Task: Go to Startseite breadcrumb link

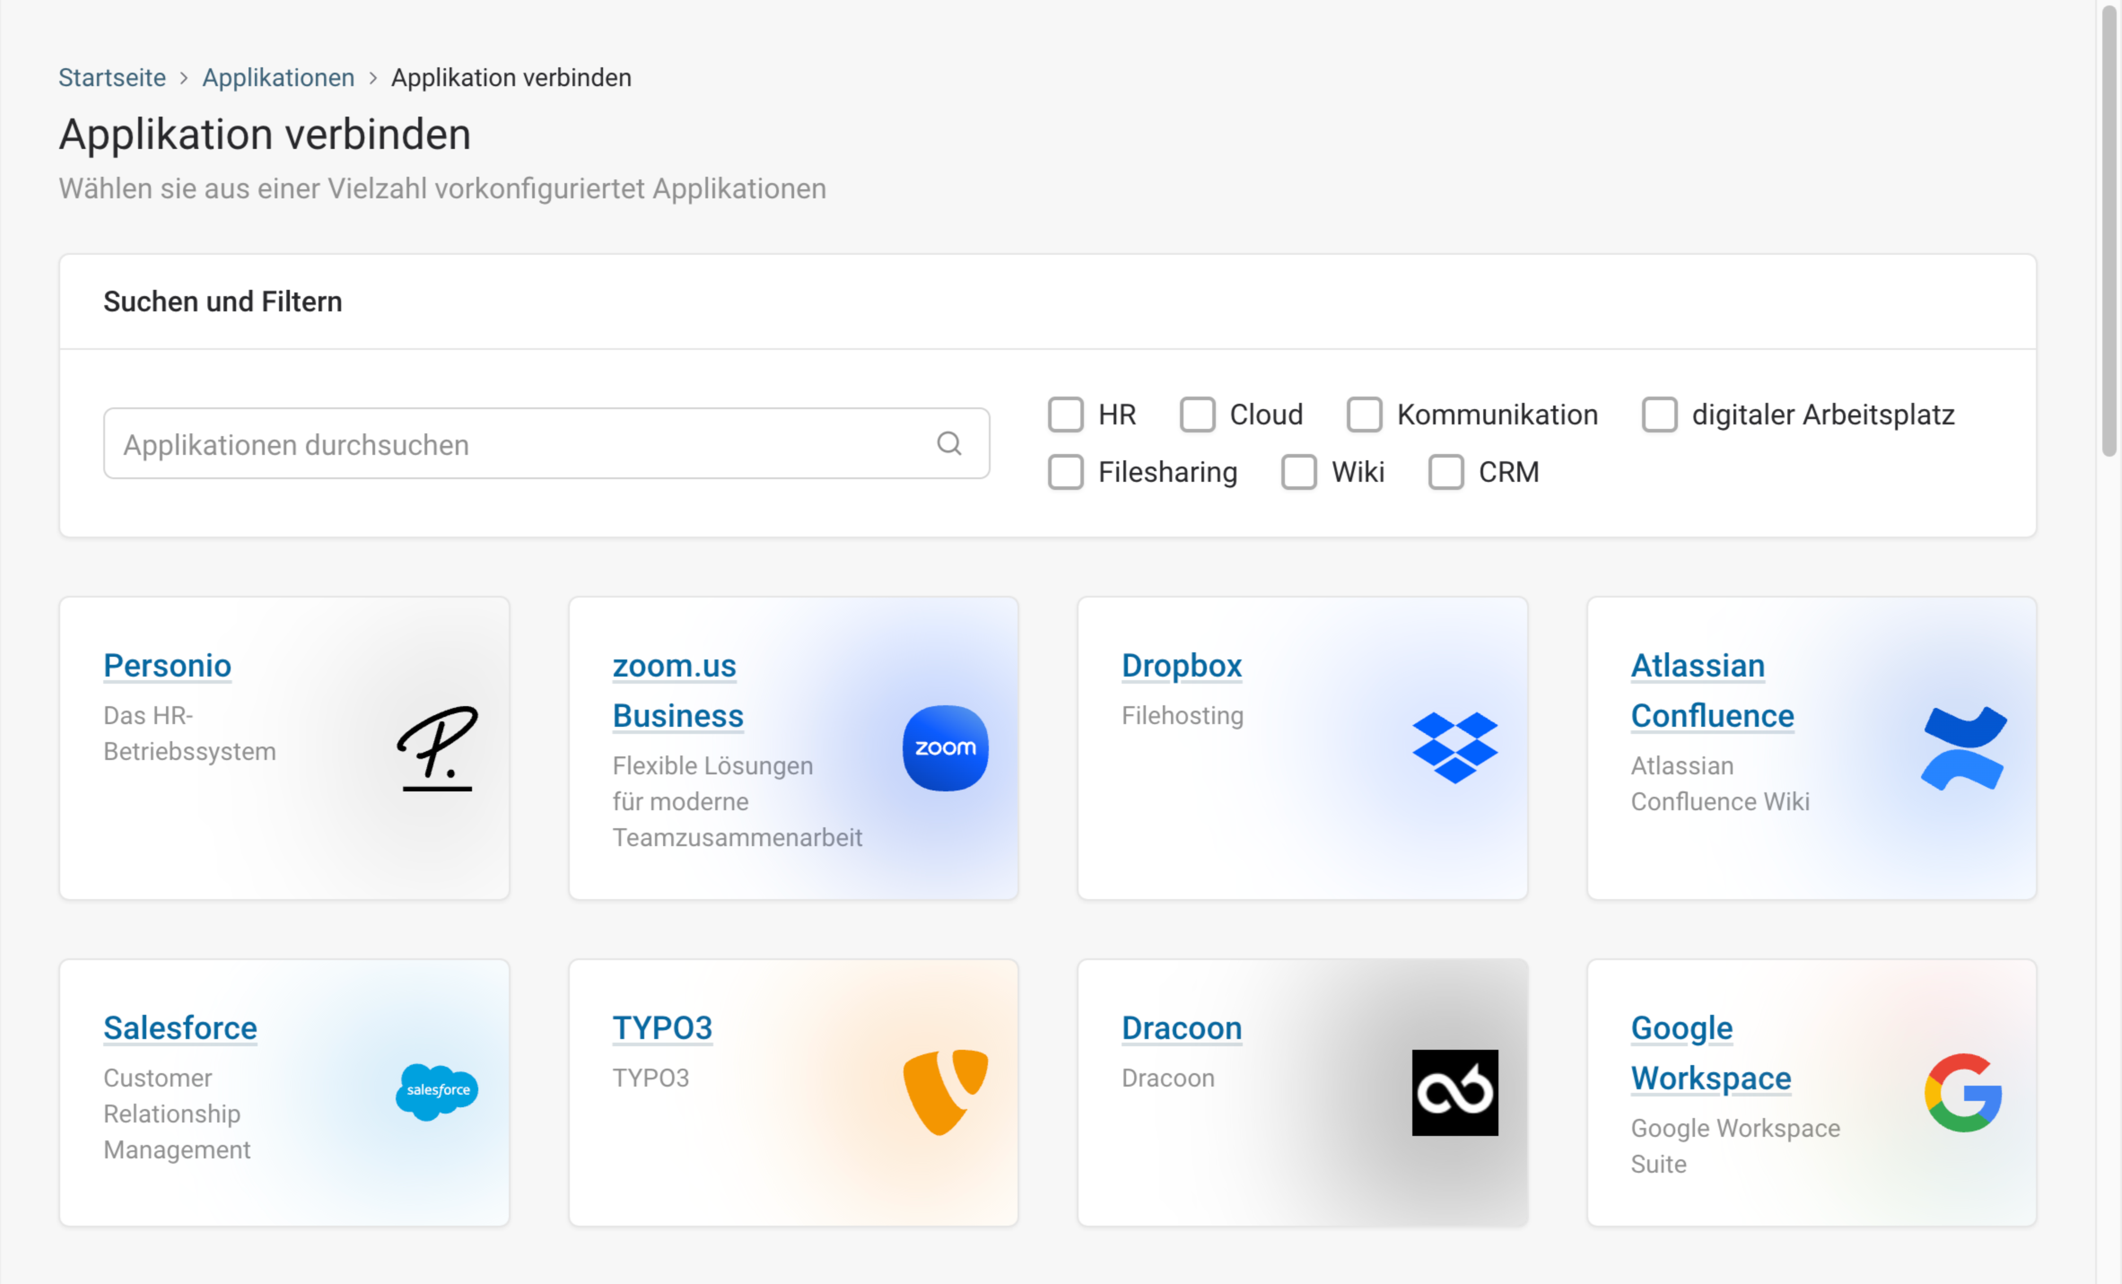Action: tap(112, 78)
